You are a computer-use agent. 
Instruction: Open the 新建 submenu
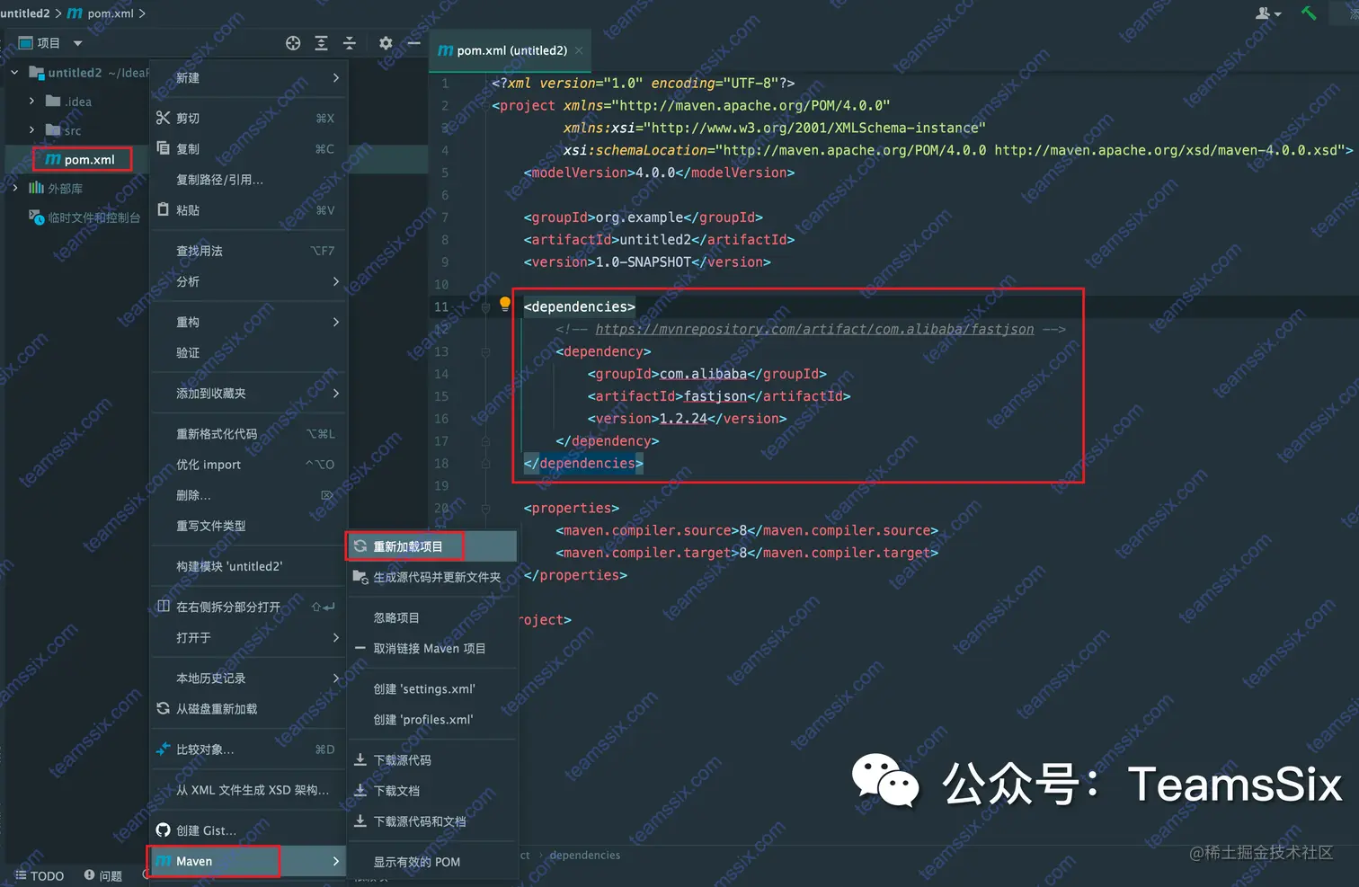coord(248,78)
